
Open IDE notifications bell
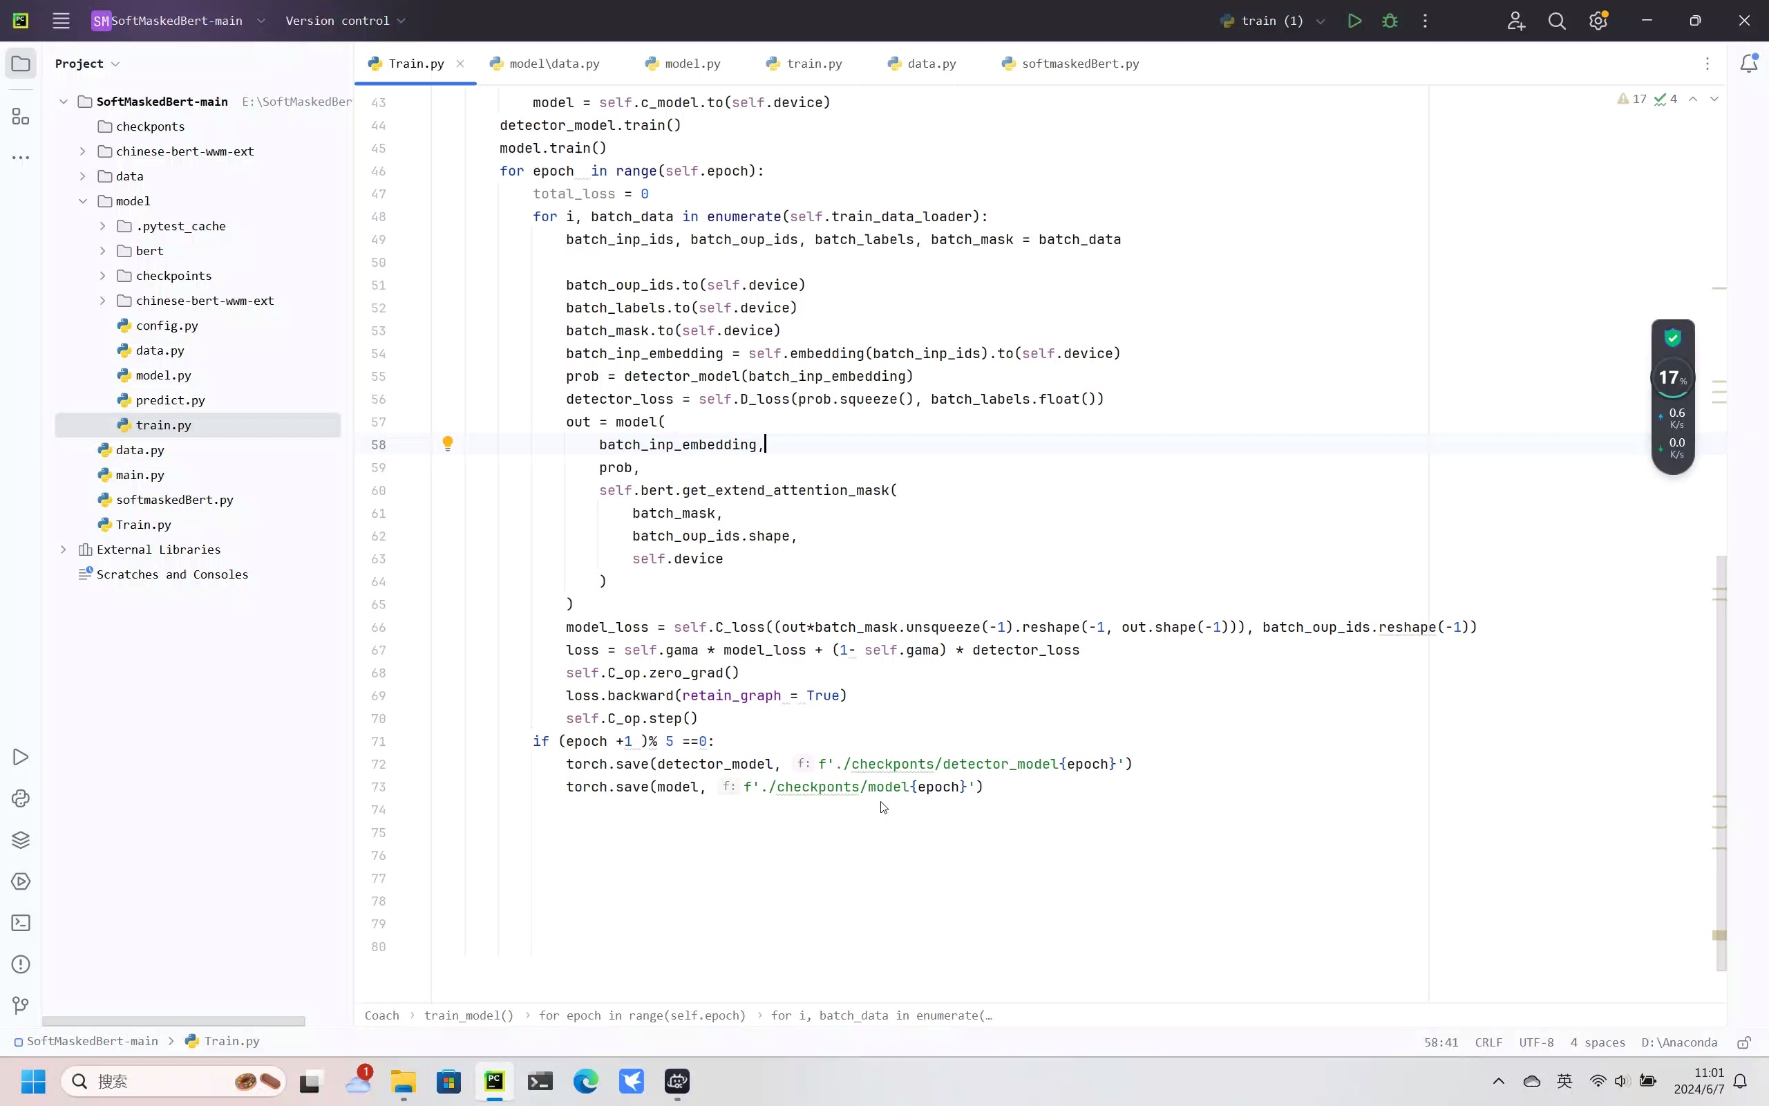click(x=1748, y=64)
